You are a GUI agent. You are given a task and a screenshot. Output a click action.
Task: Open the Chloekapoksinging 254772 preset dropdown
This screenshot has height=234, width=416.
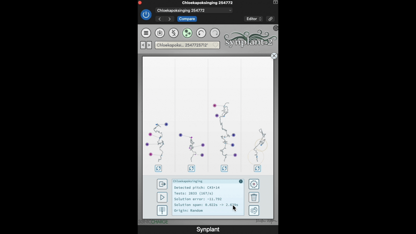coord(194,10)
